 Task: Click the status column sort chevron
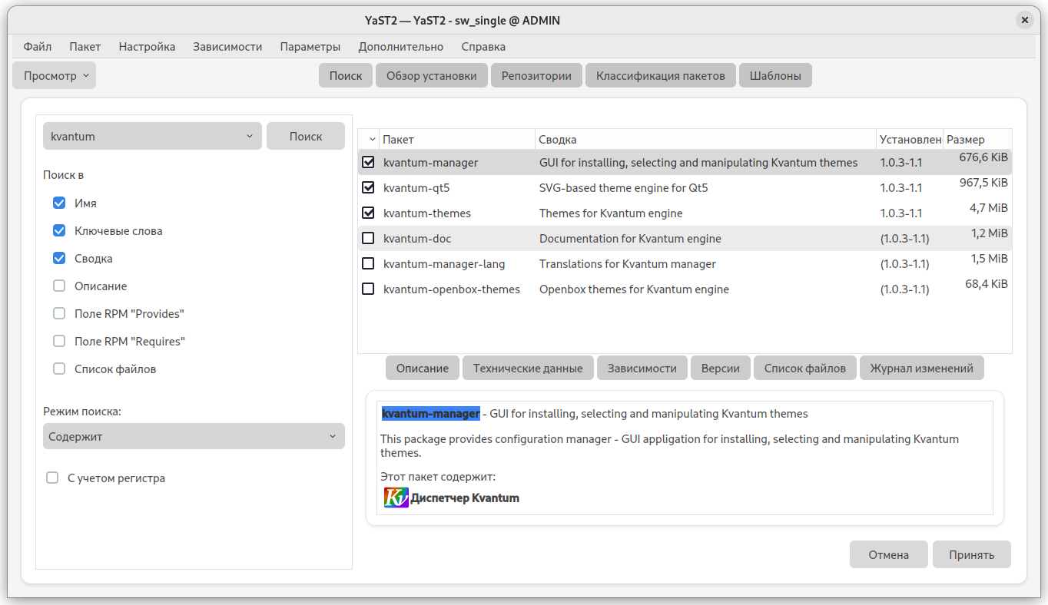tap(373, 140)
